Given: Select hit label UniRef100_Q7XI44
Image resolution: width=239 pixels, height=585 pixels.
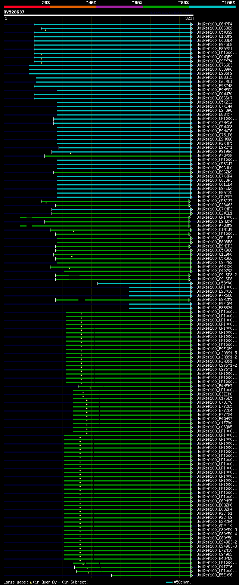Looking at the screenshot, I should [214, 107].
